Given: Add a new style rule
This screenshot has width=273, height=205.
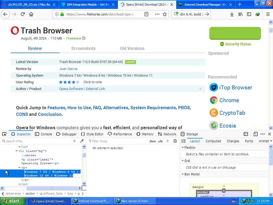Looking at the screenshot, I should (x=168, y=141).
